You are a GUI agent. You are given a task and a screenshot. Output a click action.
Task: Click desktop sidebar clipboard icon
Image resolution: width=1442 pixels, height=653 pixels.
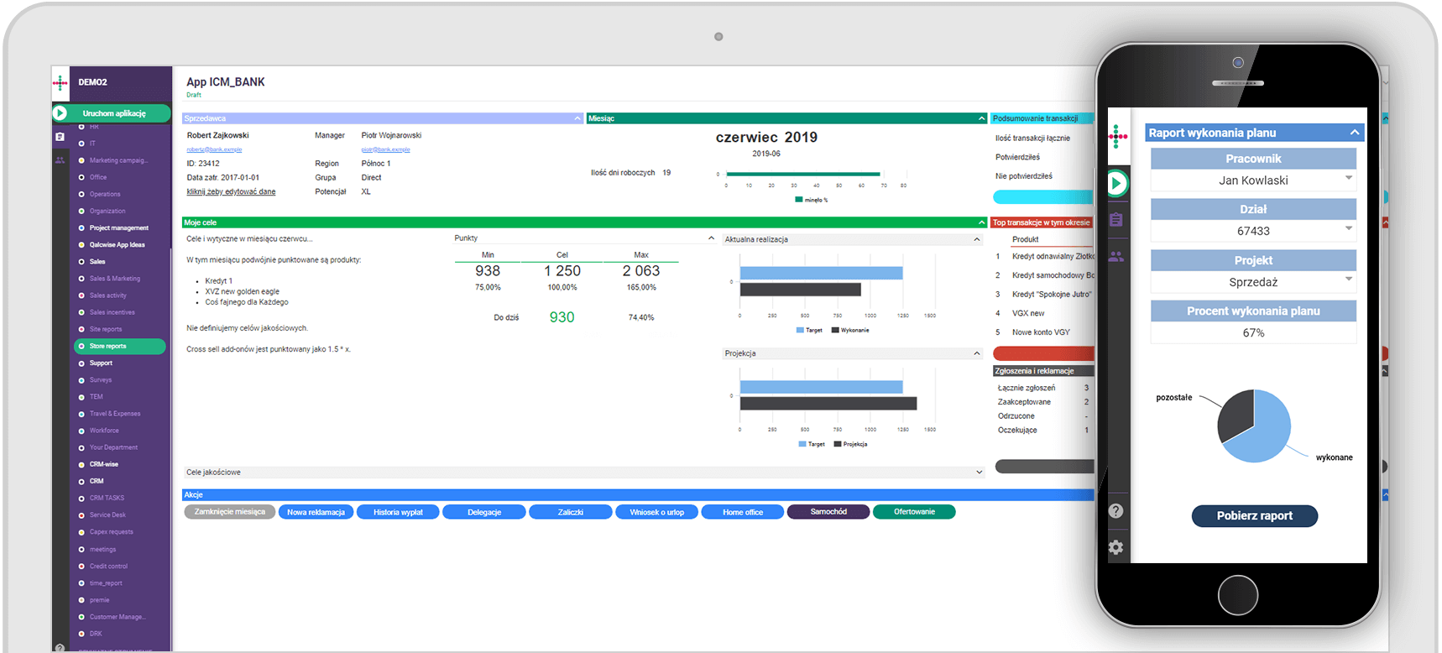coord(60,137)
